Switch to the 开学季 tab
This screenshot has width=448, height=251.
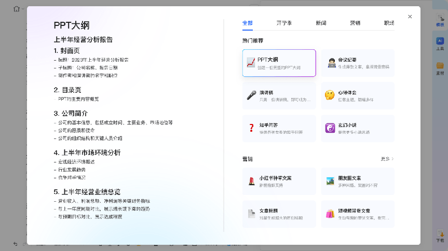pos(284,23)
